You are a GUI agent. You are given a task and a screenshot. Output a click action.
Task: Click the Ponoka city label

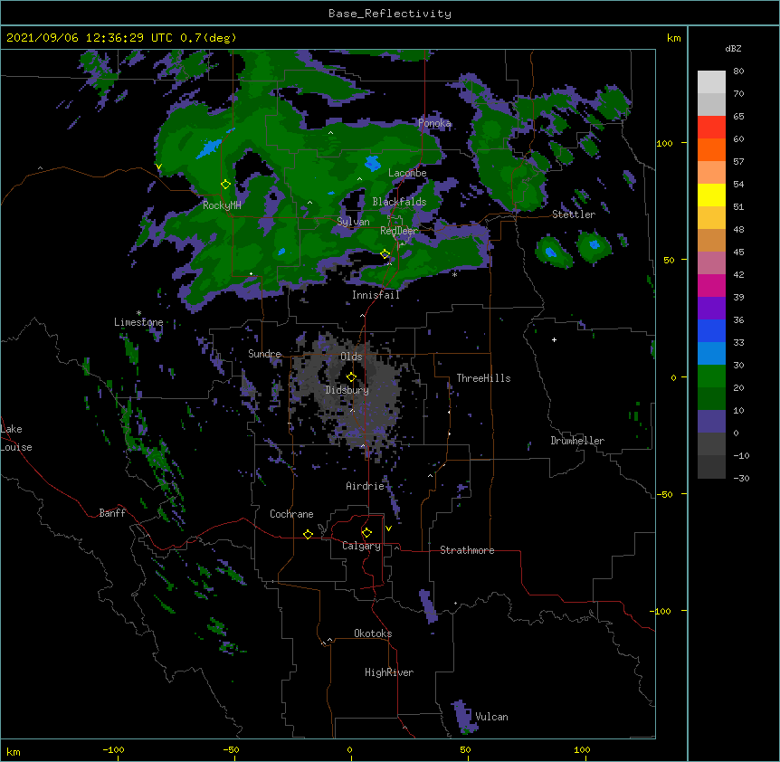[434, 123]
